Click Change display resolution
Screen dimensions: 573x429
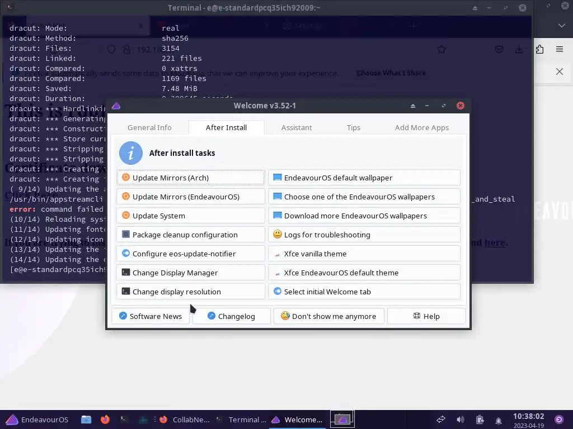[x=191, y=292]
